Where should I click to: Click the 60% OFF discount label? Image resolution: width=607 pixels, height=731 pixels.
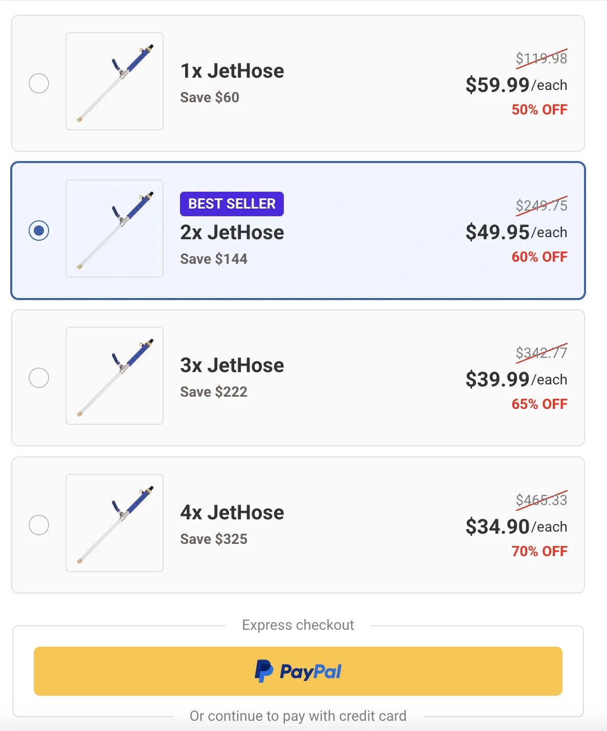pyautogui.click(x=539, y=257)
